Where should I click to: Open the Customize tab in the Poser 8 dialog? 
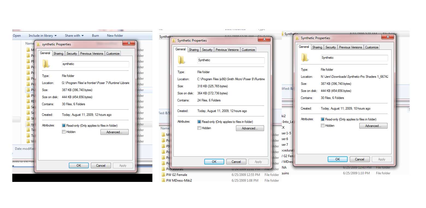pyautogui.click(x=248, y=50)
